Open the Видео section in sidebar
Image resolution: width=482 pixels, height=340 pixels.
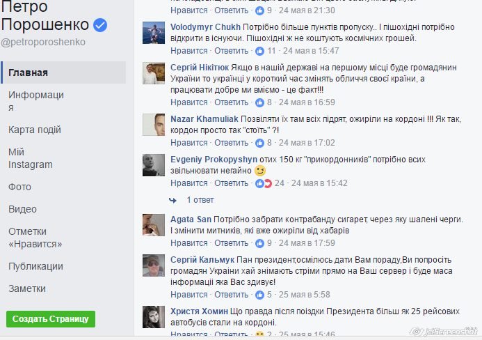click(x=22, y=209)
